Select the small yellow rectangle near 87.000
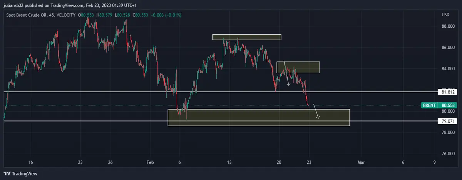462x180 pixels. click(246, 37)
